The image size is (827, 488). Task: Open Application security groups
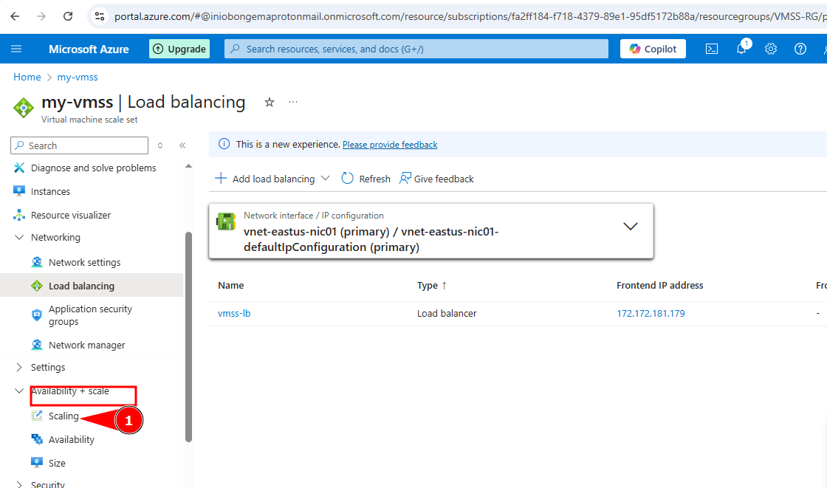[90, 315]
